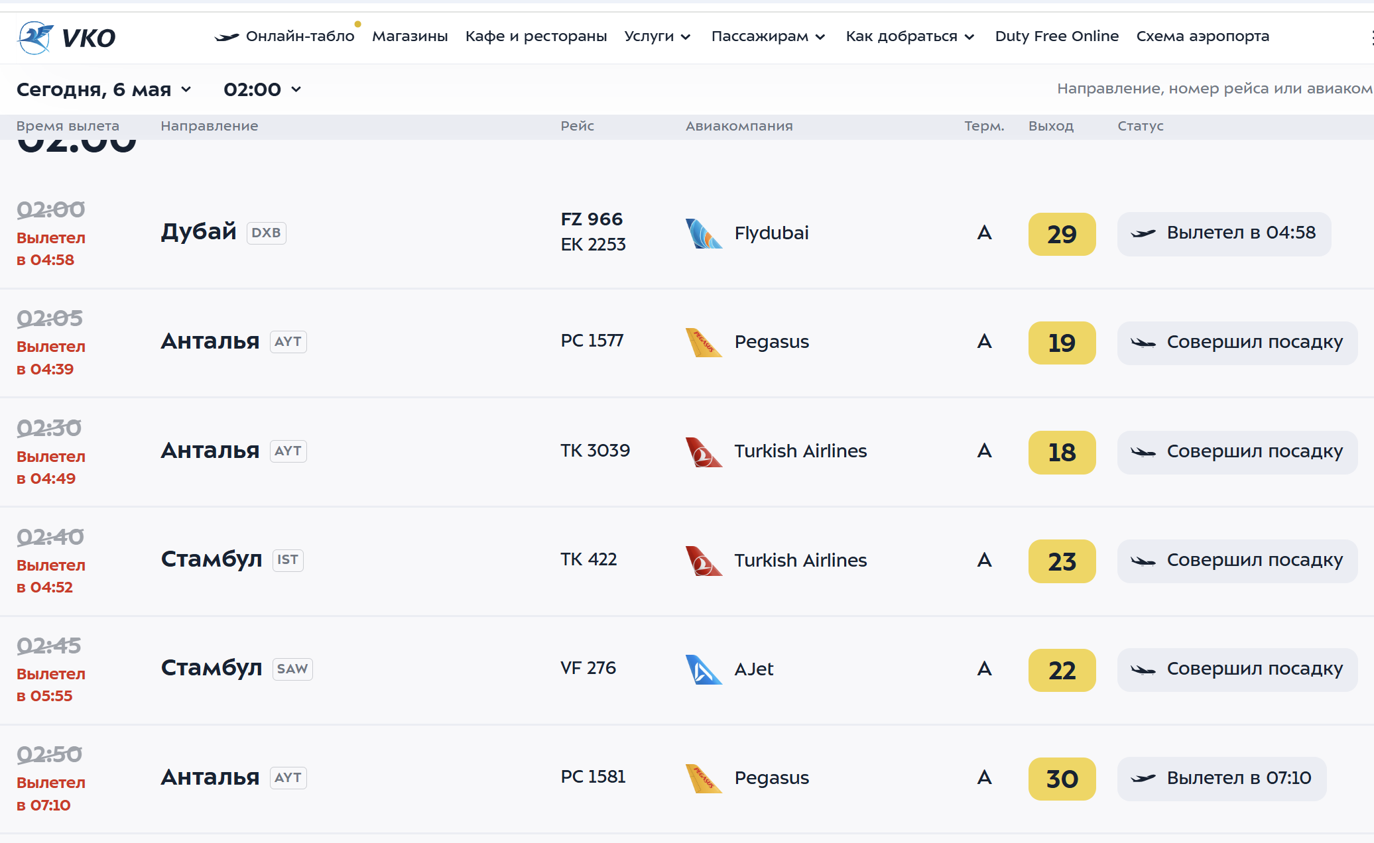
Task: Open the Duty Free Online link
Action: click(1056, 36)
